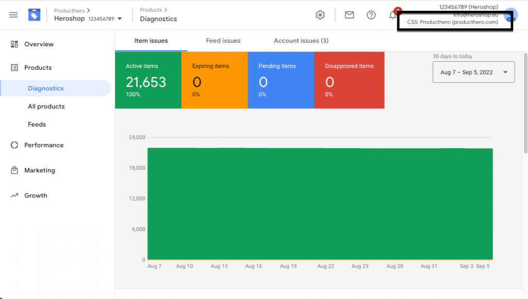Click the chevron next to Producthero breadcrumb

tap(89, 10)
